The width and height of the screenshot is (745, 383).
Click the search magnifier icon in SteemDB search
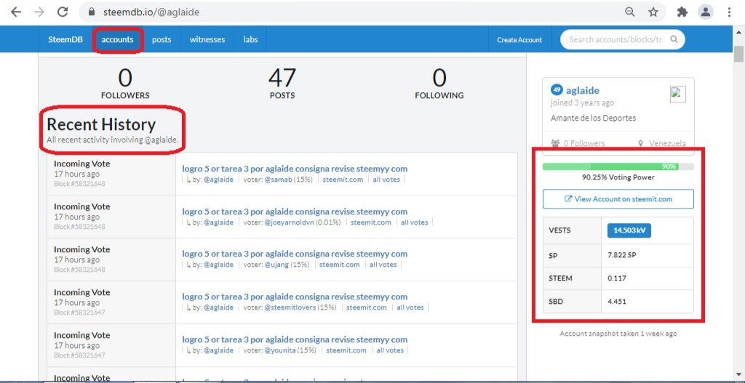tap(674, 39)
